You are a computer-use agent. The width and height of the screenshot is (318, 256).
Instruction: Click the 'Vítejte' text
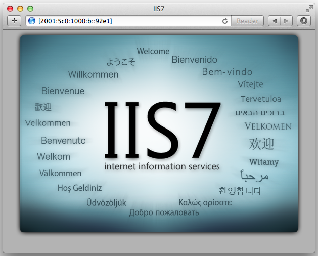250,84
